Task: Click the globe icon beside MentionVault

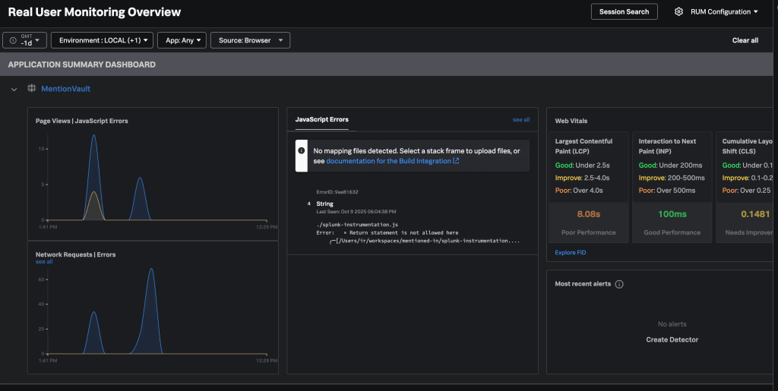Action: (31, 89)
